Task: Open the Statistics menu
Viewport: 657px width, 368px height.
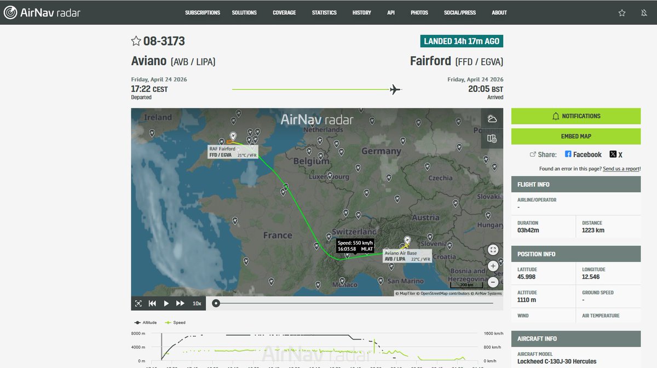Action: (x=324, y=13)
